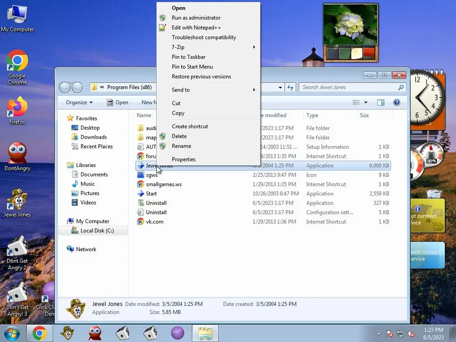
Task: Select Troubleshoot compatibility menu entry
Action: [x=208, y=37]
